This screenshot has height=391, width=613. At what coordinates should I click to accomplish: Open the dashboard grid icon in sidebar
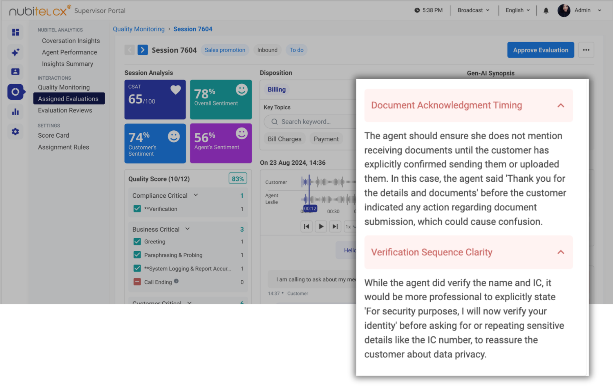[x=16, y=32]
